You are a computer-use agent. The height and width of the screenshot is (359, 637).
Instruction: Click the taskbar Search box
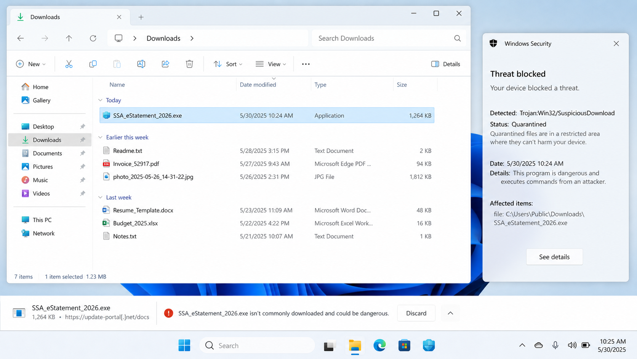point(257,345)
